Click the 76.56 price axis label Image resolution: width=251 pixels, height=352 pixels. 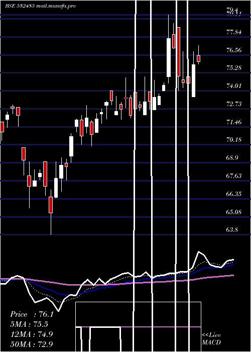[x=234, y=50]
